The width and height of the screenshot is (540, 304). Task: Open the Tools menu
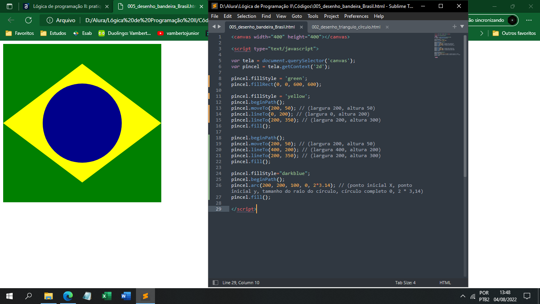coord(313,16)
